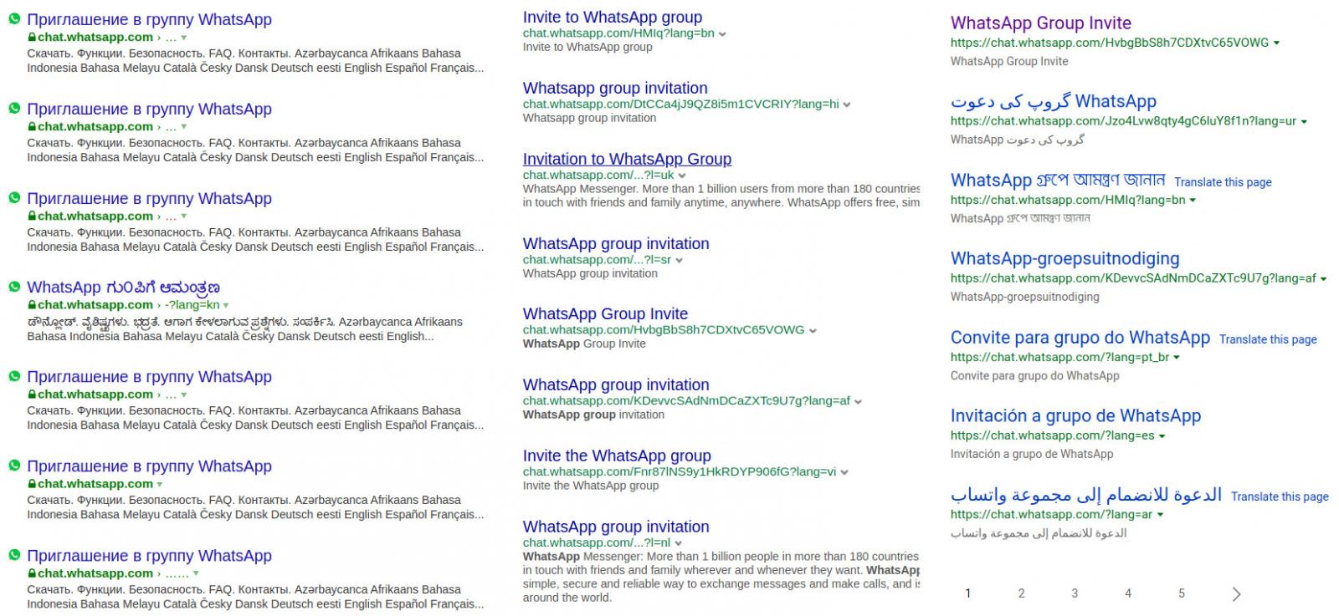Open the Kannada WhatsApp invitation result title

(x=124, y=288)
